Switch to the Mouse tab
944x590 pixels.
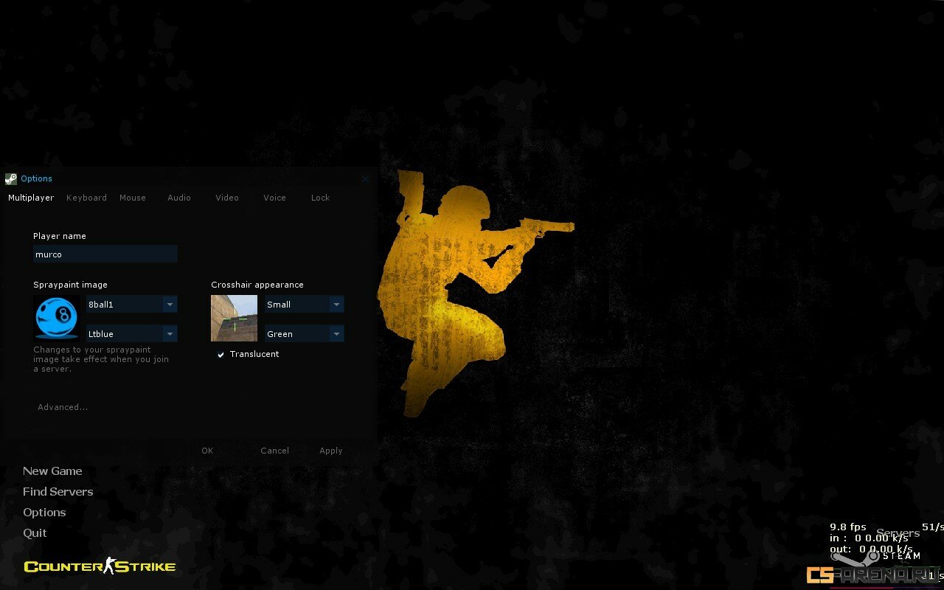(133, 198)
